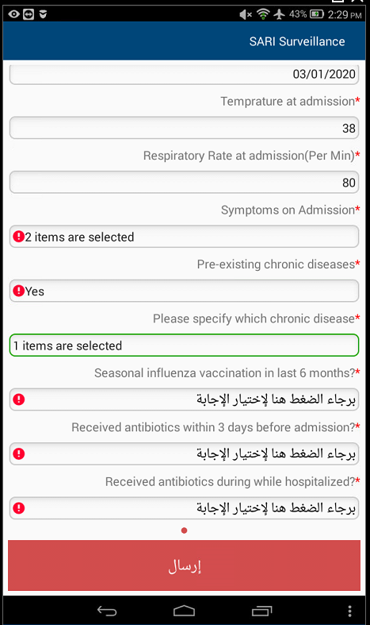Open the chronic disease specification list
Screen dimensions: 370x625
(184, 345)
